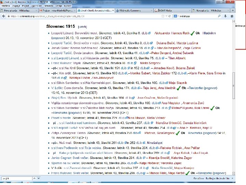Image resolution: width=246 pixels, height=185 pixels.
Task: Open the Leopold Lénard link in the Borovniški most row
Action: click(x=63, y=33)
